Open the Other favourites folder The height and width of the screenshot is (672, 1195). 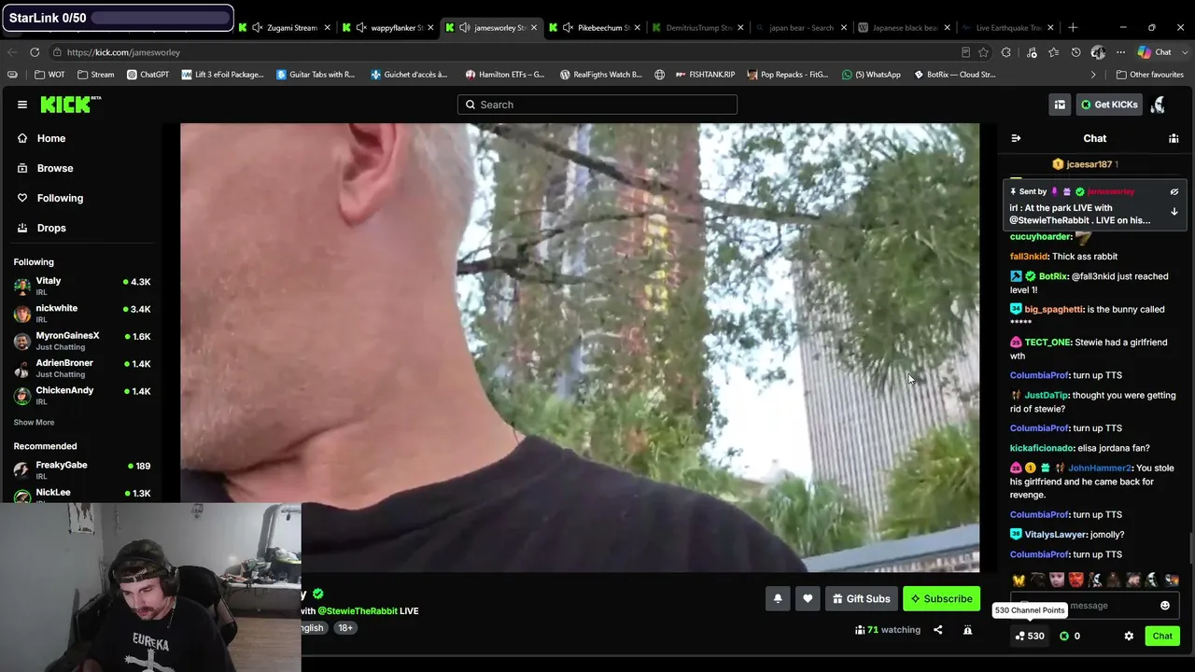1149,75
